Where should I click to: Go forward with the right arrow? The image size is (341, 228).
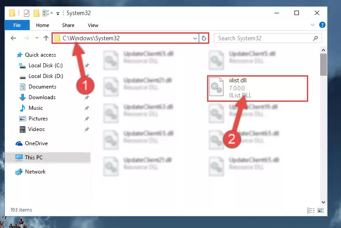pyautogui.click(x=26, y=38)
